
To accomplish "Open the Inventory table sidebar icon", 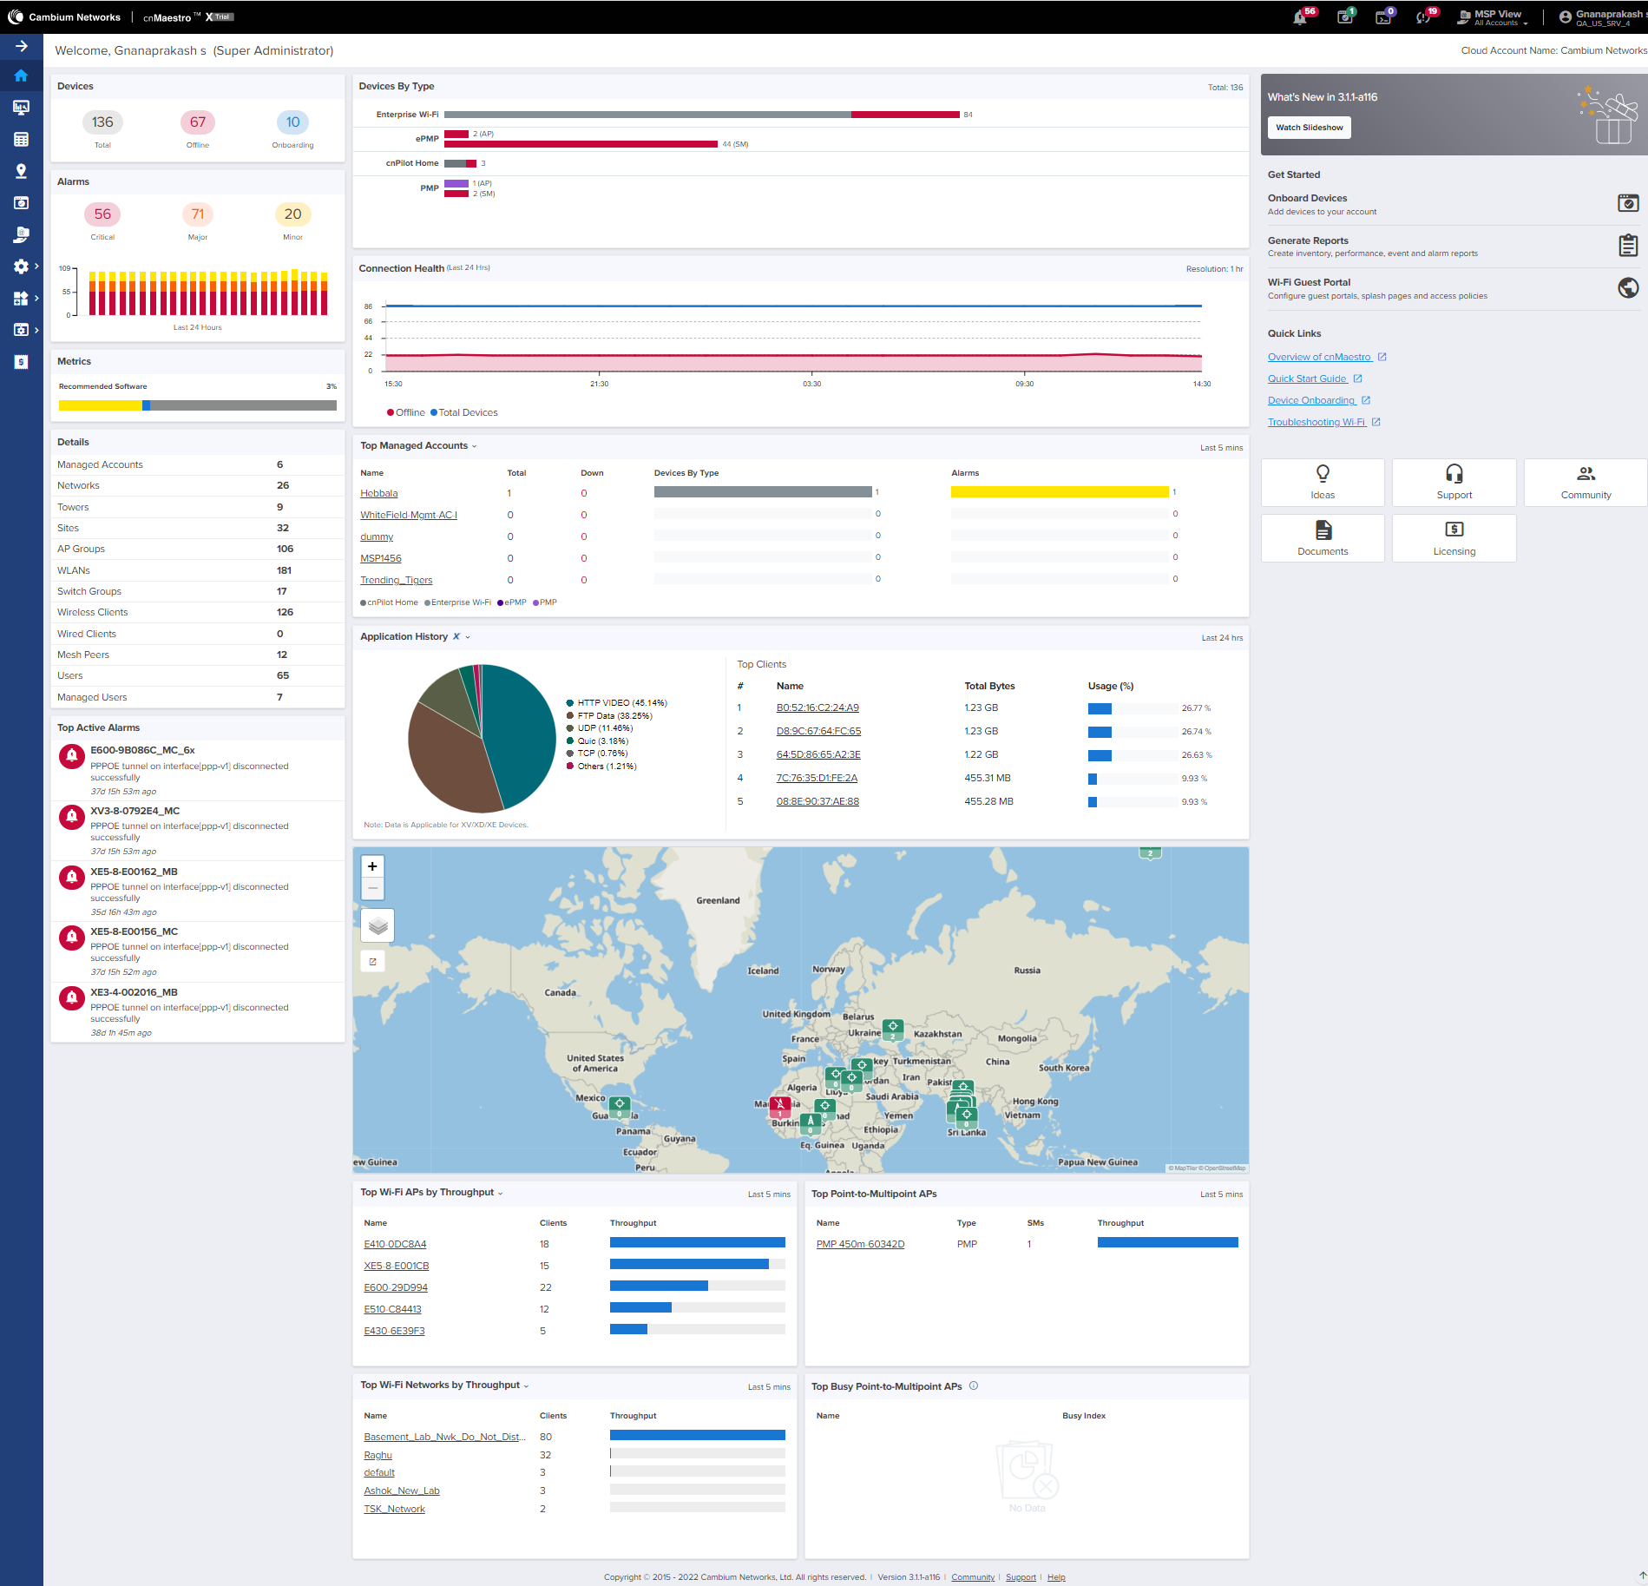I will click(22, 140).
